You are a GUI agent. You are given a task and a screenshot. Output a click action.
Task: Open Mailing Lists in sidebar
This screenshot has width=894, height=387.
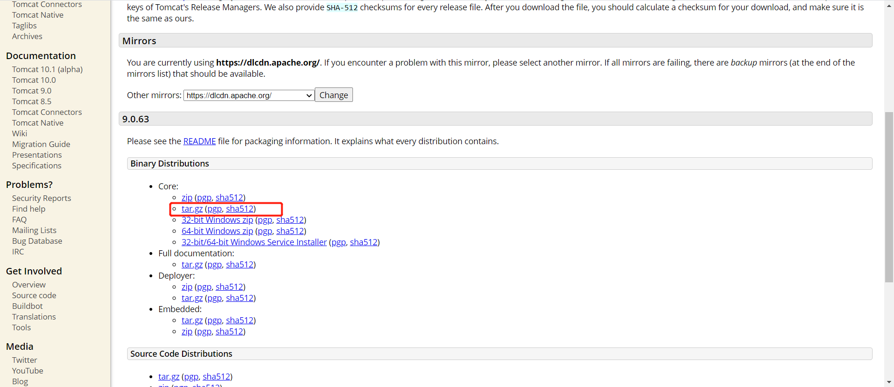click(x=34, y=230)
